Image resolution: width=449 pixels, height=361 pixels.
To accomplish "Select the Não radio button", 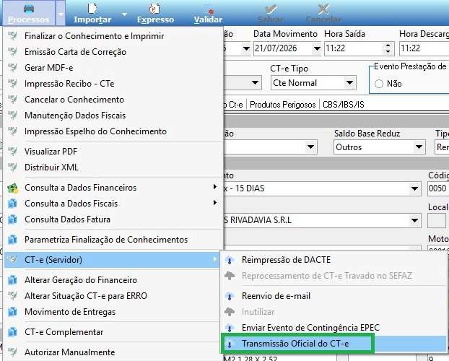I will pyautogui.click(x=379, y=84).
